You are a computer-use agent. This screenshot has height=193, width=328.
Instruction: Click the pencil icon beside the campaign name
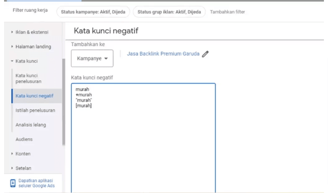tap(206, 54)
